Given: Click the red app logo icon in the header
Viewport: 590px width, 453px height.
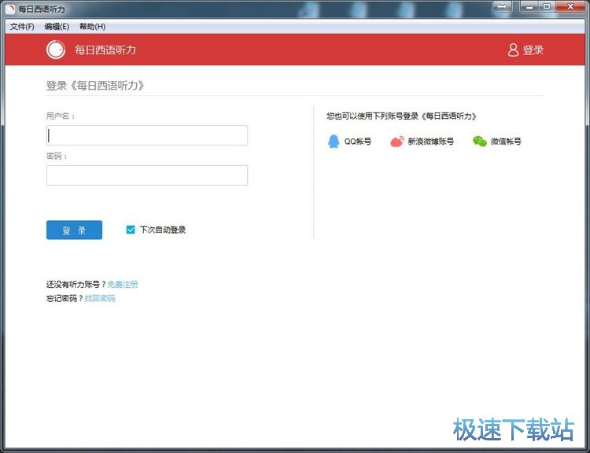Looking at the screenshot, I should click(56, 50).
